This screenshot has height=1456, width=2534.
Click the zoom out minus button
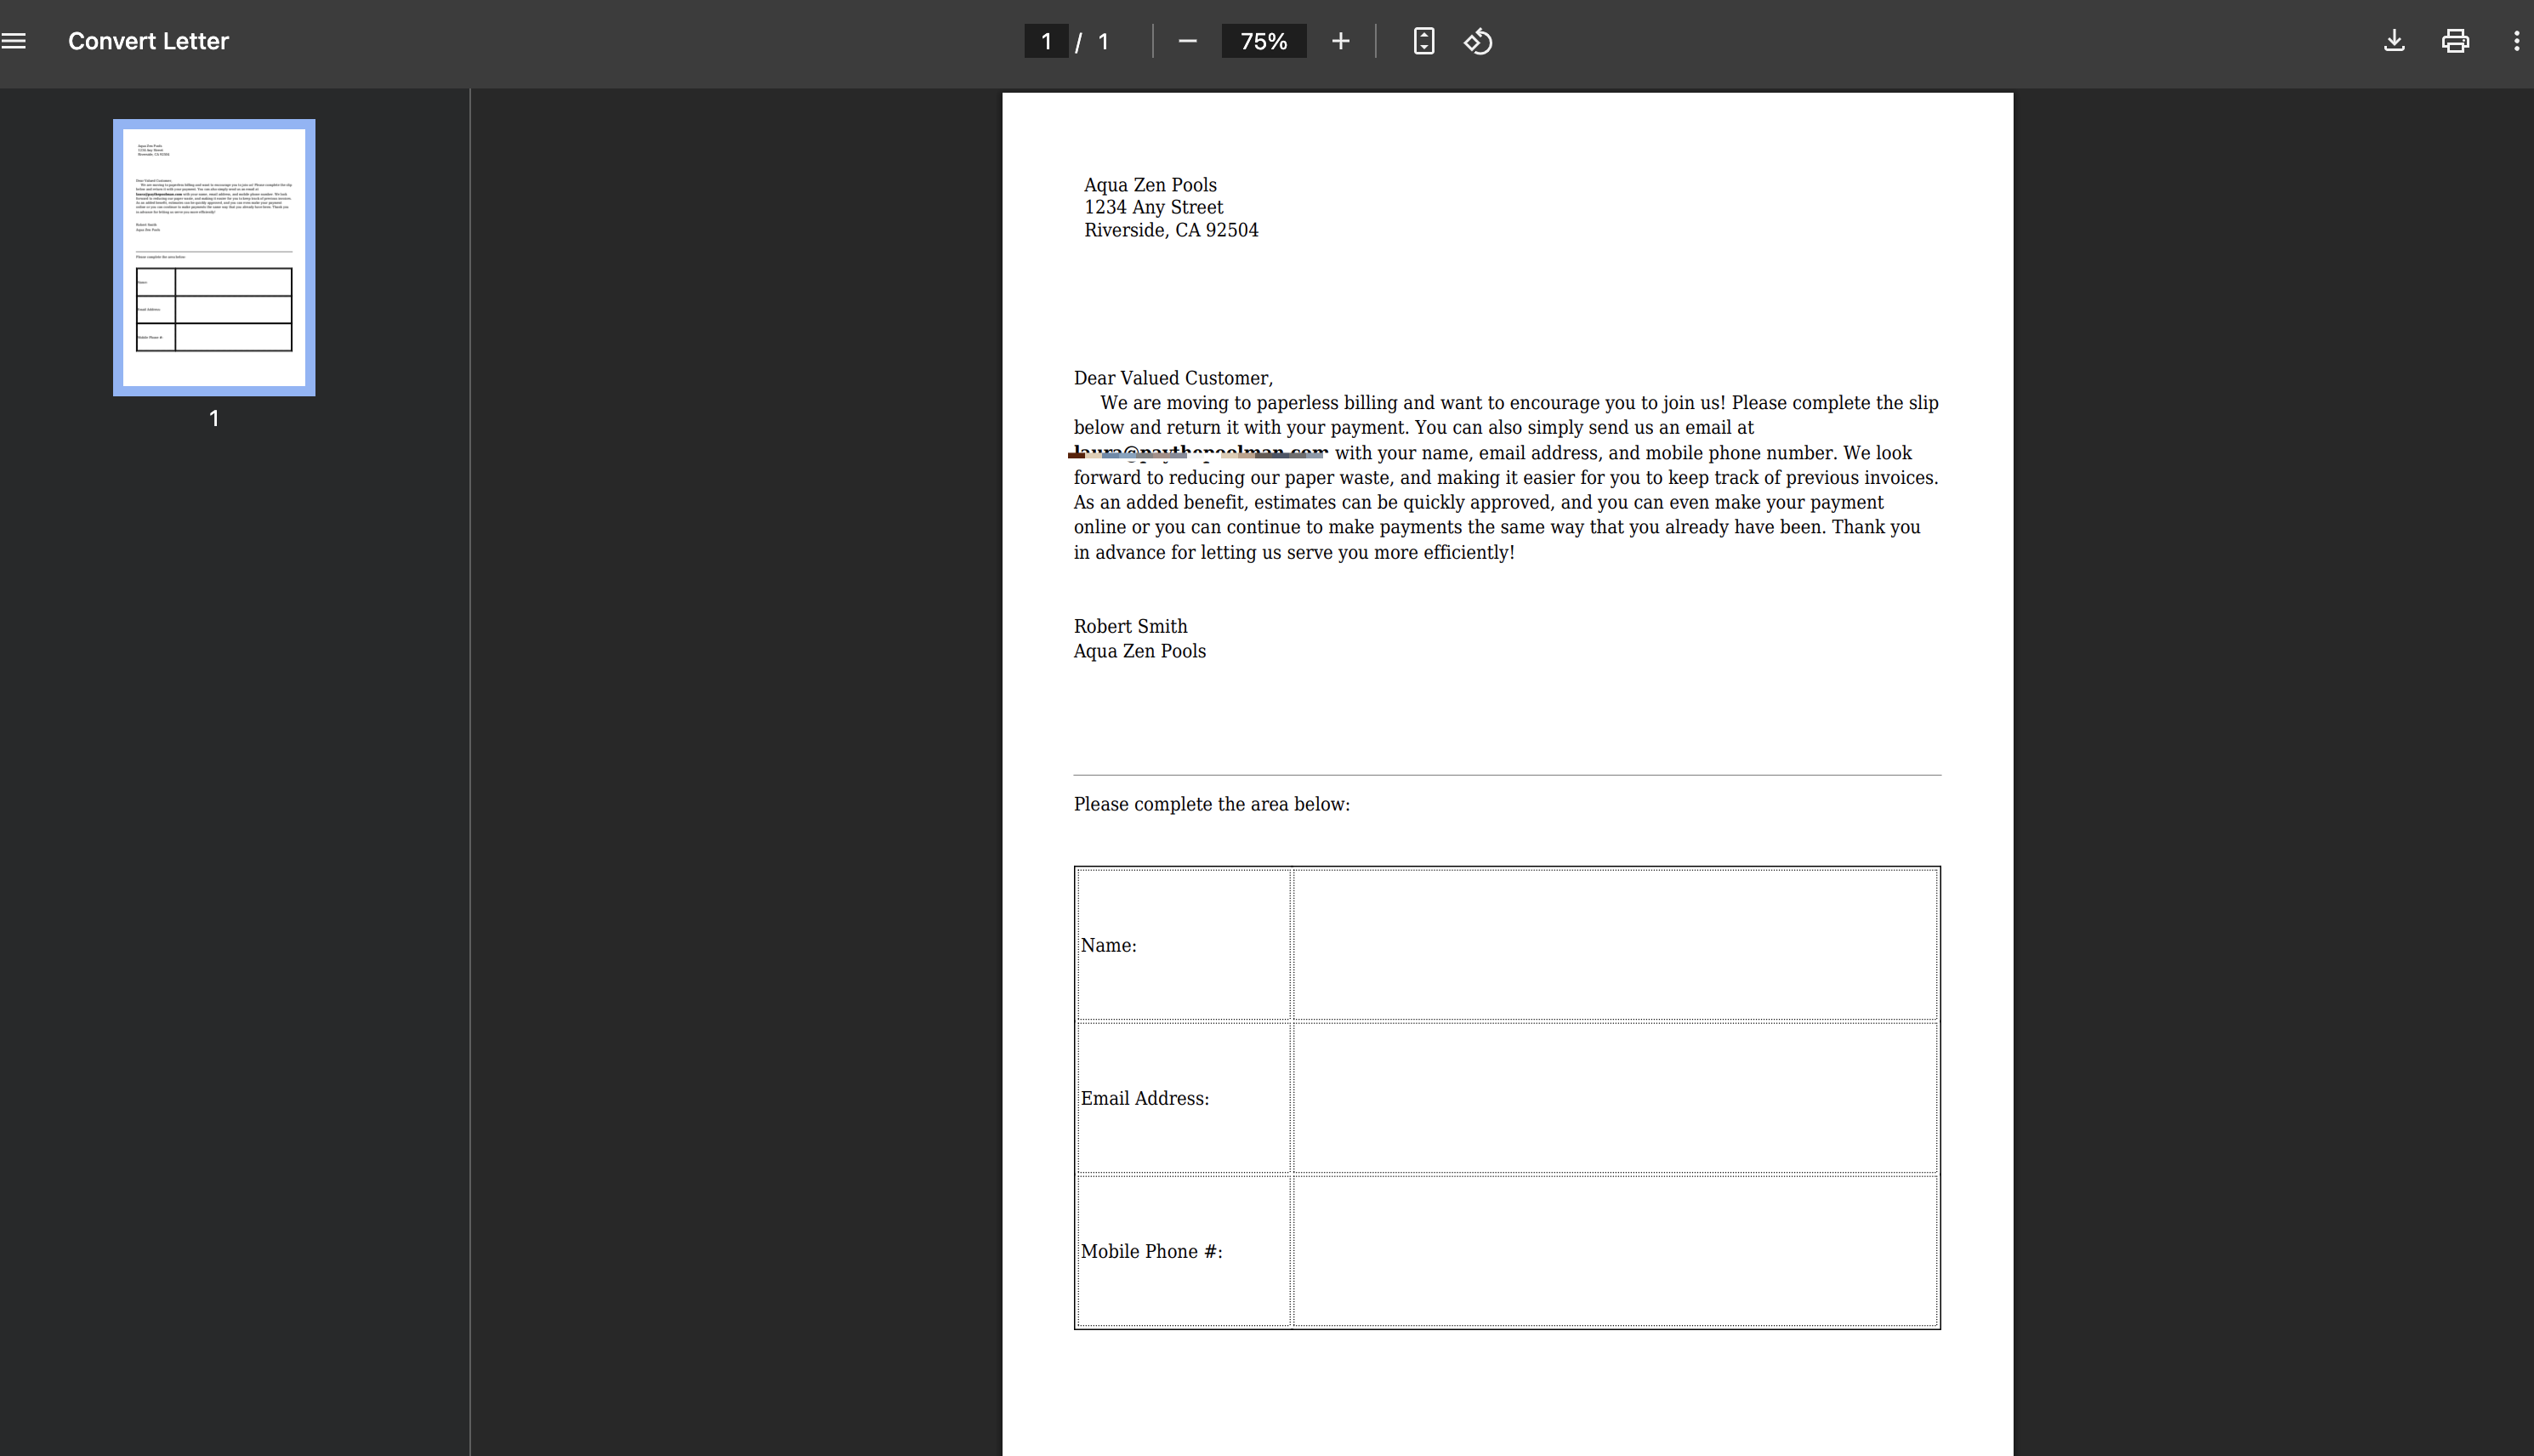click(x=1186, y=41)
